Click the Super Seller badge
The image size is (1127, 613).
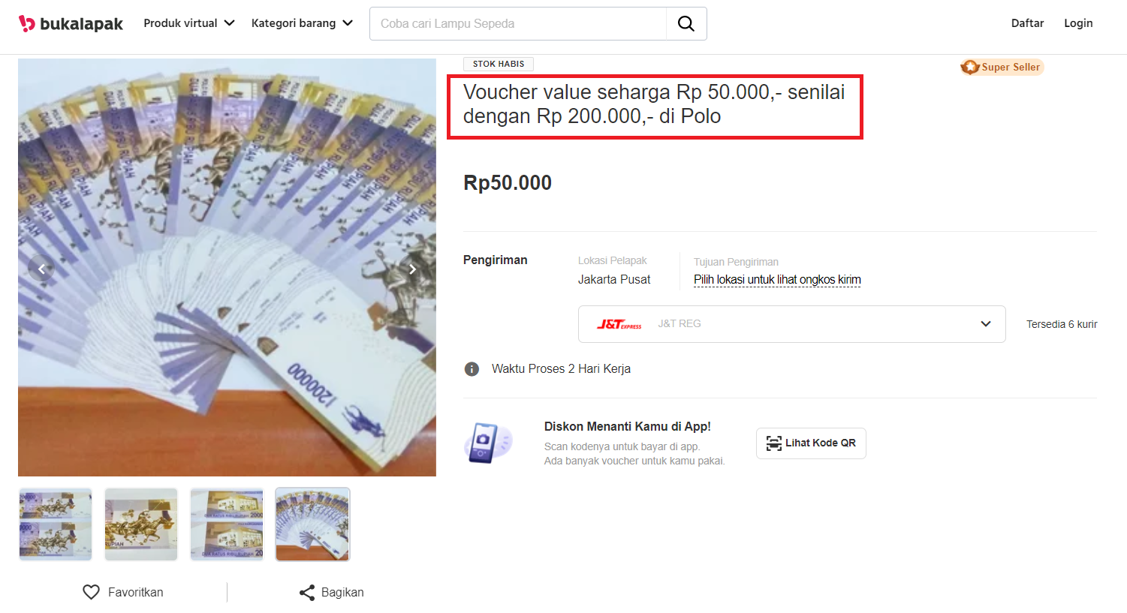coord(1002,67)
